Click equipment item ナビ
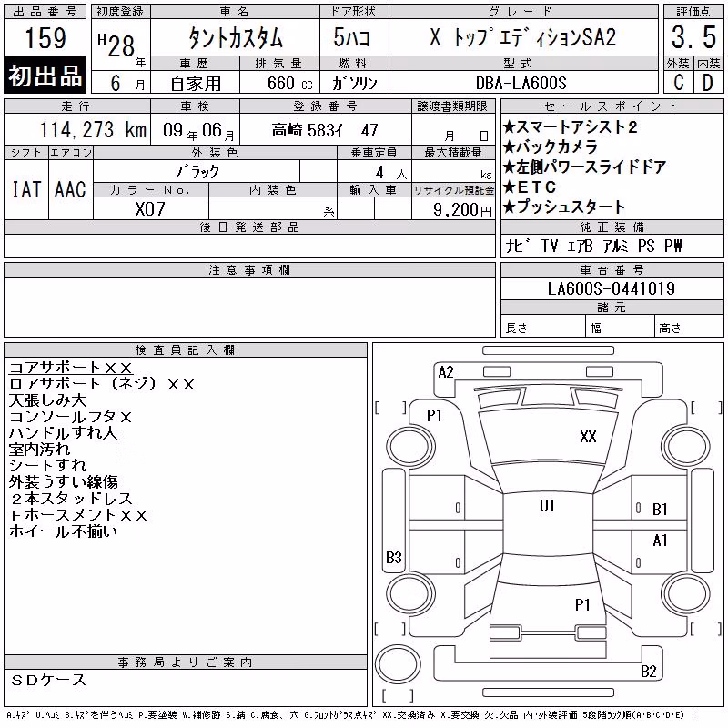 [517, 246]
